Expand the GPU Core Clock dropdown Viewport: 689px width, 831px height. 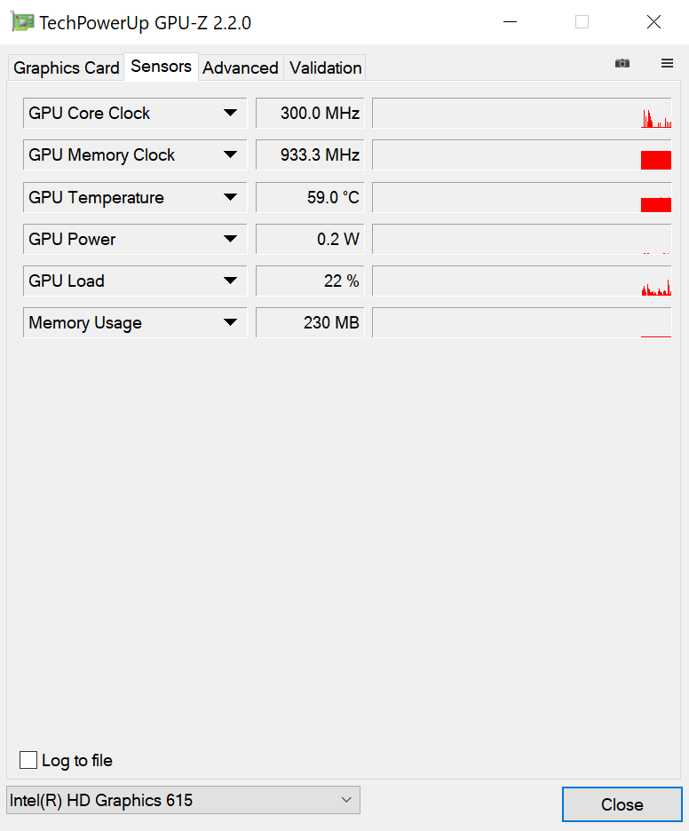pyautogui.click(x=230, y=113)
